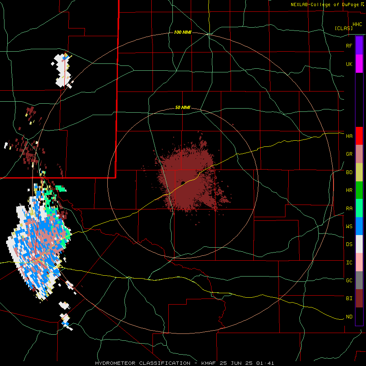Click the 'UK' legend label

[349, 64]
